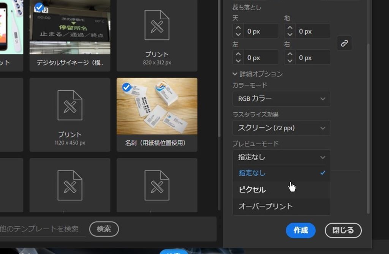
Task: Click the 右 bleed stepper arrows
Action: pyautogui.click(x=290, y=58)
